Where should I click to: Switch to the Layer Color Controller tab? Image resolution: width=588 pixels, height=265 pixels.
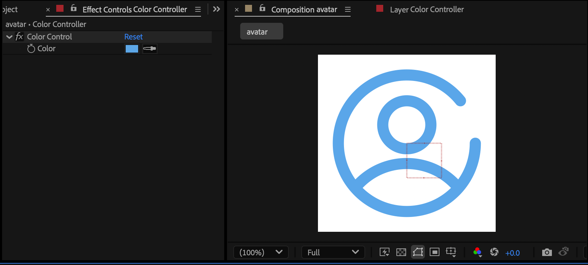point(427,10)
